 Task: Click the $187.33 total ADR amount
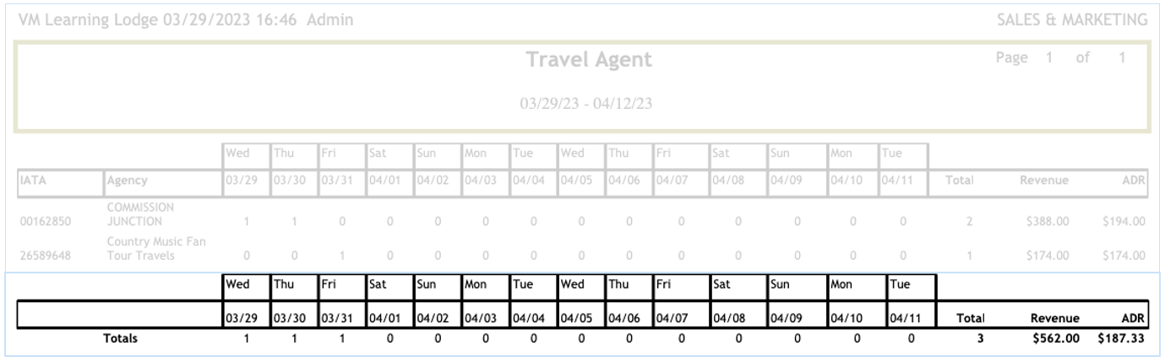click(1124, 339)
